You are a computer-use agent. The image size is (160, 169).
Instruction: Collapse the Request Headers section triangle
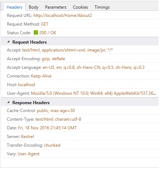pyautogui.click(x=8, y=42)
